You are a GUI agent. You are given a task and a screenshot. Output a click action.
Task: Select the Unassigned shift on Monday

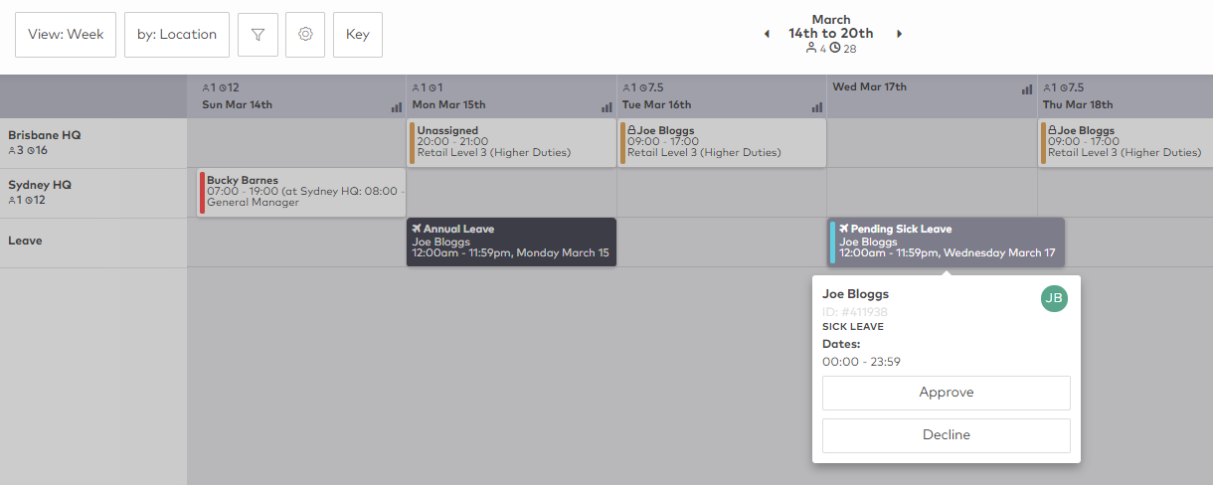pos(511,142)
